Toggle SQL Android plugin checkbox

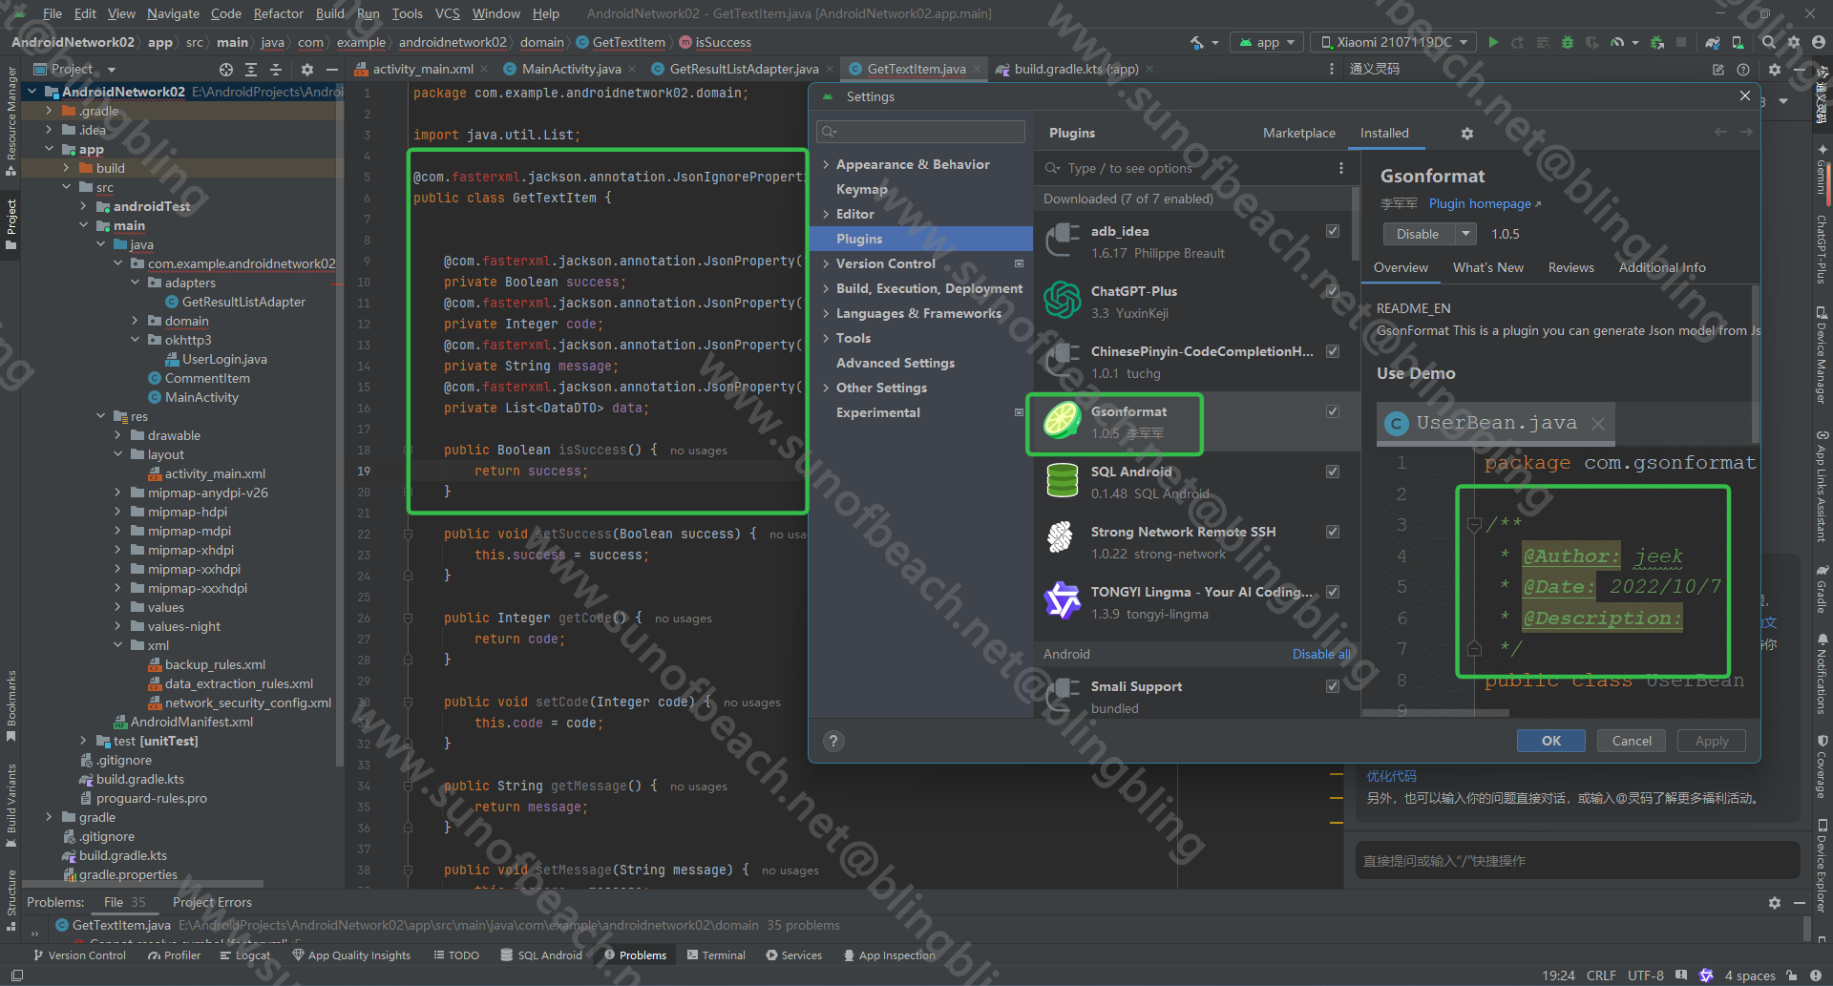point(1333,472)
